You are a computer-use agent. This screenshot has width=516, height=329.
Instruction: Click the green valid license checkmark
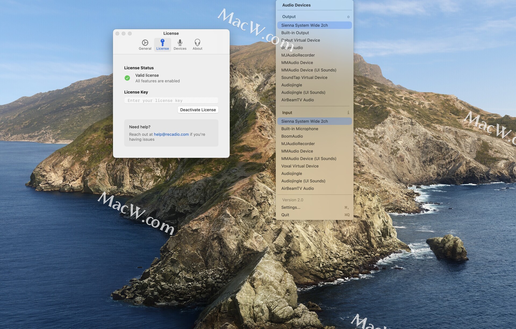tap(127, 78)
